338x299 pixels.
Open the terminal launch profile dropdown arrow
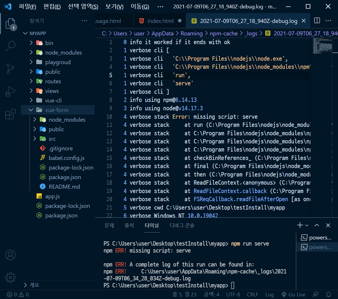pos(307,226)
